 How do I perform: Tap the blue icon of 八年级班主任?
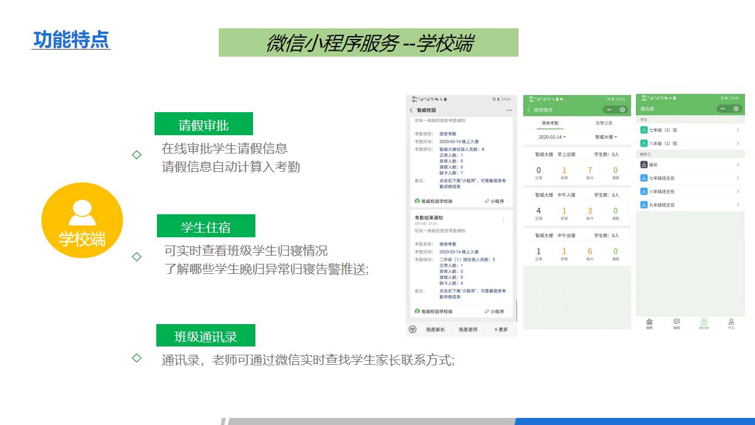tap(644, 191)
